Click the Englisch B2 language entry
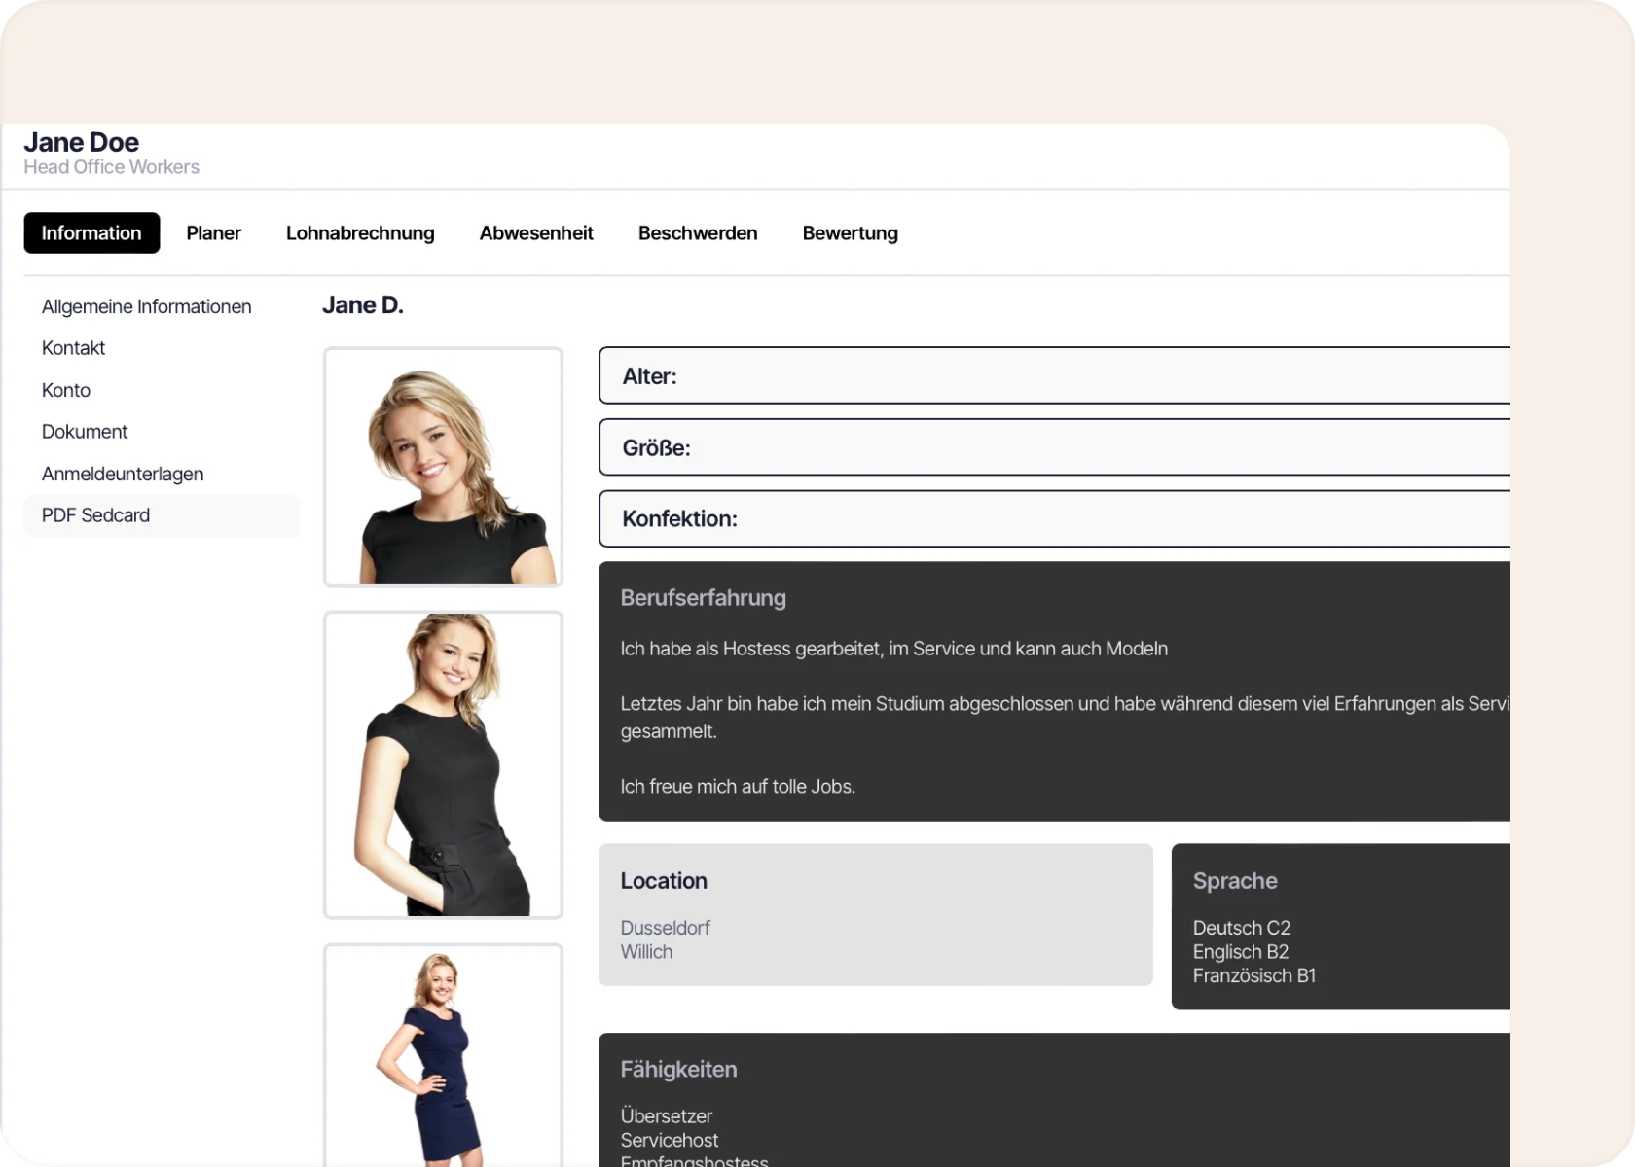 point(1241,952)
